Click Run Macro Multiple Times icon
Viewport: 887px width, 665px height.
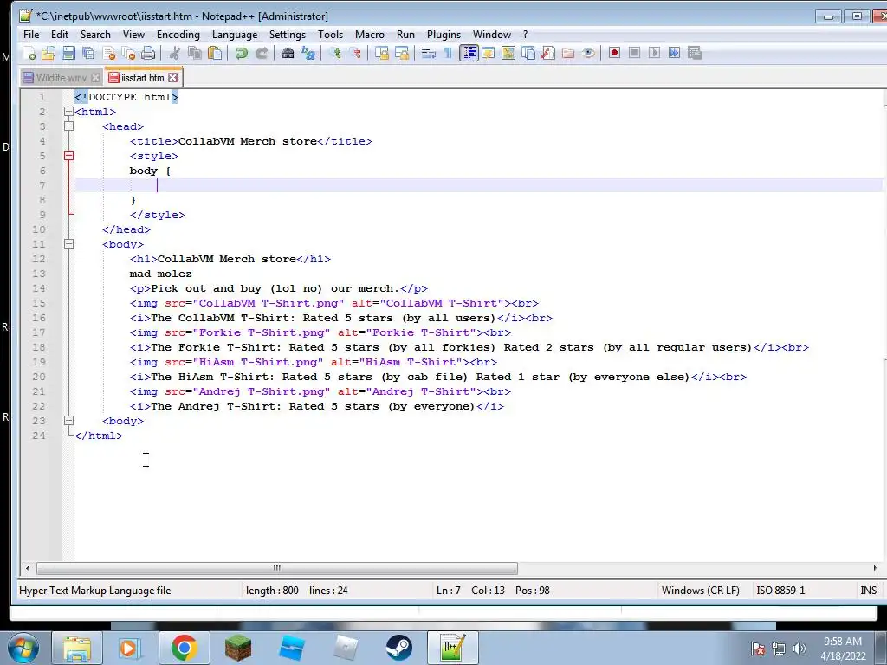[674, 53]
